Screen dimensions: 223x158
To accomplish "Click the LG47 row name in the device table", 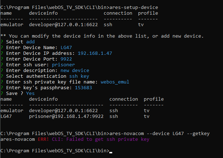I will click(6, 116).
